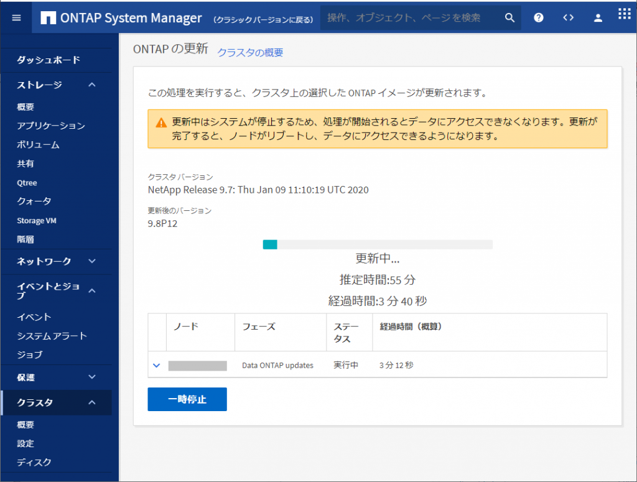
Task: Collapse the イベントとジョブ section
Action: click(92, 290)
